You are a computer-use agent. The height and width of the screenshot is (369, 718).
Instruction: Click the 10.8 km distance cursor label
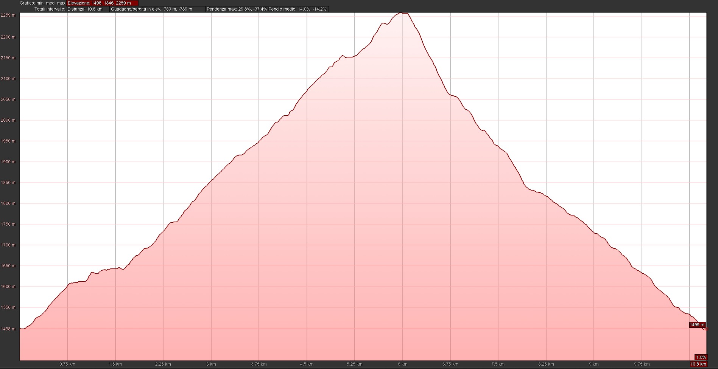tap(698, 364)
